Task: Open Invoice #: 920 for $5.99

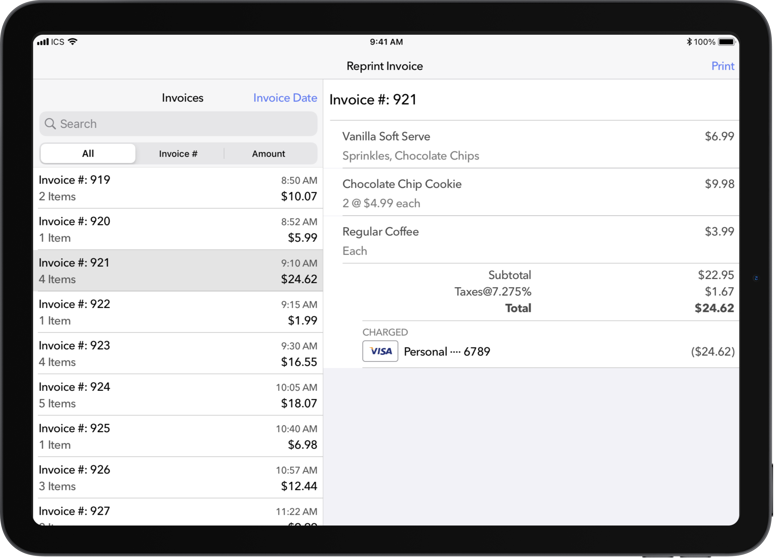Action: (178, 229)
